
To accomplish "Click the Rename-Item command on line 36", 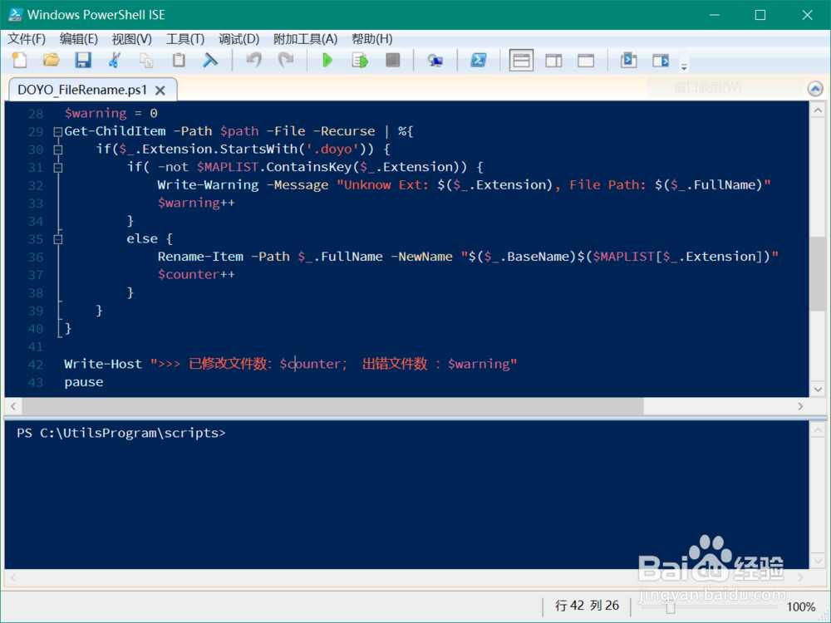I will click(x=200, y=257).
